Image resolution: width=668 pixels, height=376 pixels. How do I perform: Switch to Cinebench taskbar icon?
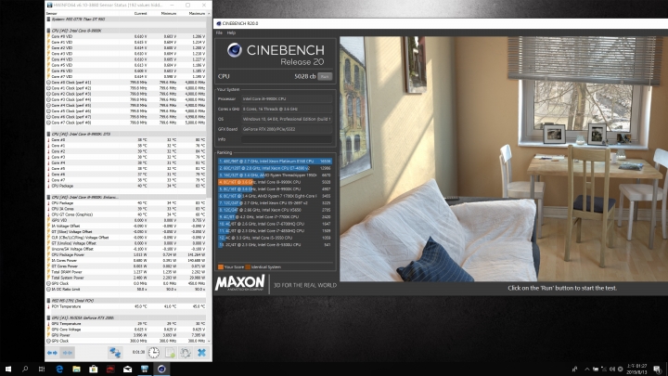161,370
